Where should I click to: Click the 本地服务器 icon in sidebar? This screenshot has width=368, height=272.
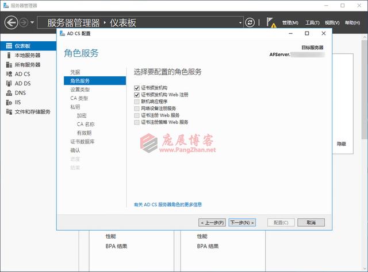point(9,55)
